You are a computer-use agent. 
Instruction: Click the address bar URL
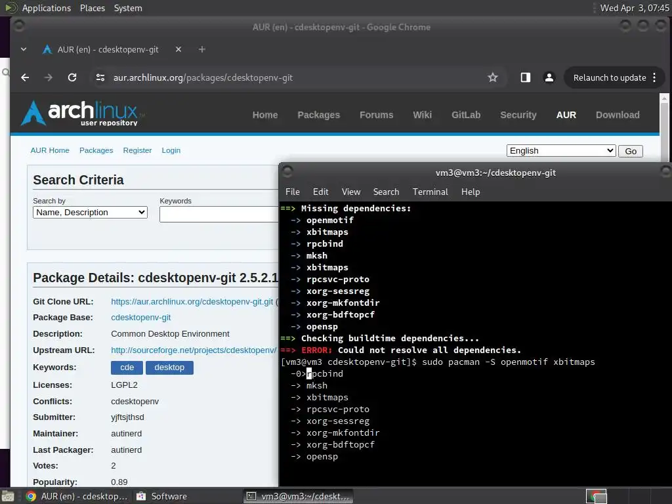coord(203,77)
